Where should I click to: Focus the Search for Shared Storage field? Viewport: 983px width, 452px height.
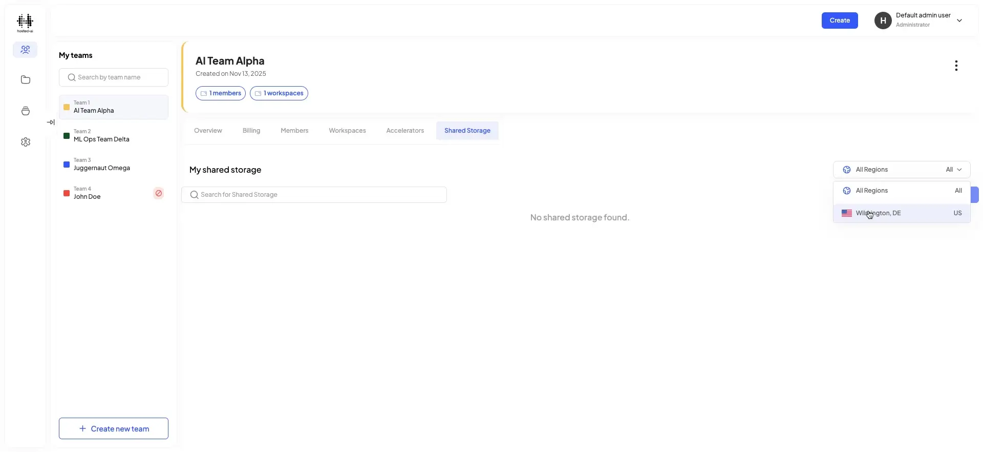[314, 195]
